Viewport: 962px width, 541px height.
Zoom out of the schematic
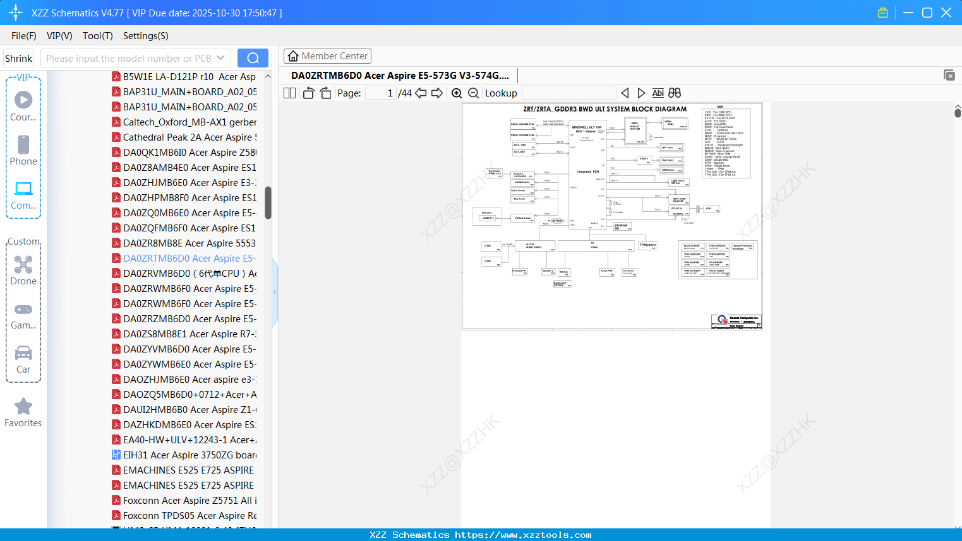coord(473,93)
